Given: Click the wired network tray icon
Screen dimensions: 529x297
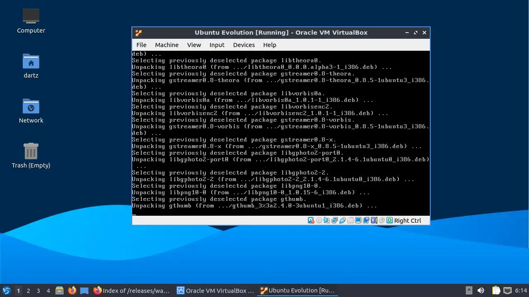Looking at the screenshot, I should [508, 290].
